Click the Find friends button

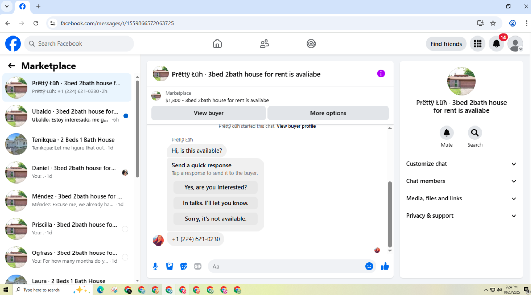tap(446, 44)
